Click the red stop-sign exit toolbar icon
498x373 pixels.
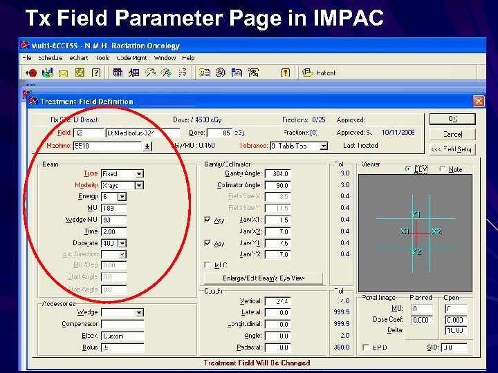pos(31,73)
